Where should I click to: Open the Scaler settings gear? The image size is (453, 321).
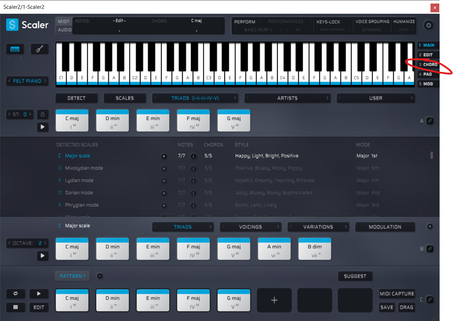(428, 25)
